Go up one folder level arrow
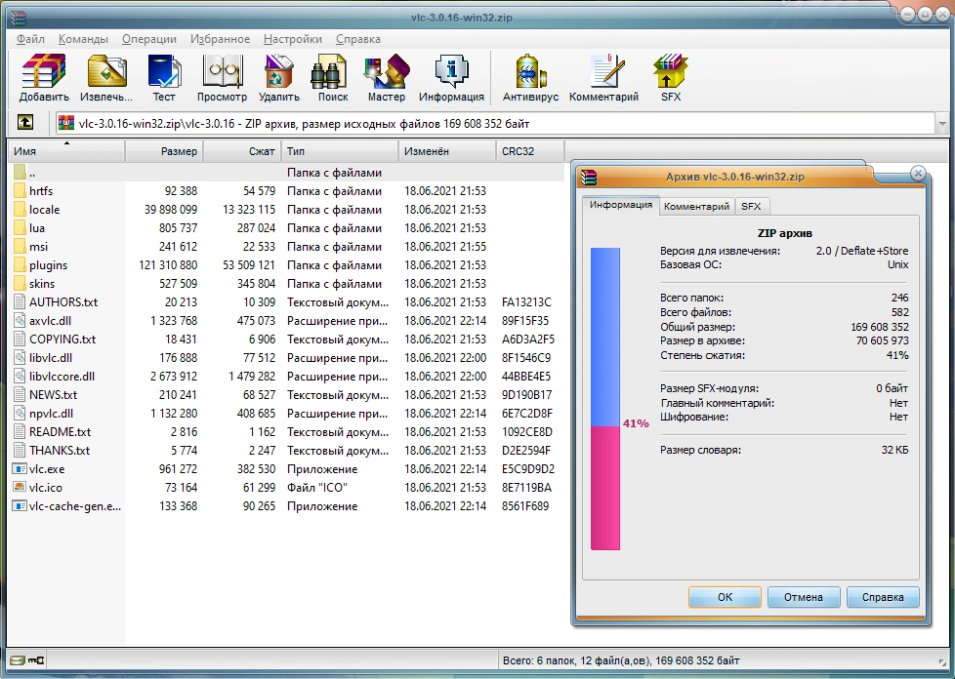The width and height of the screenshot is (955, 679). 25,122
